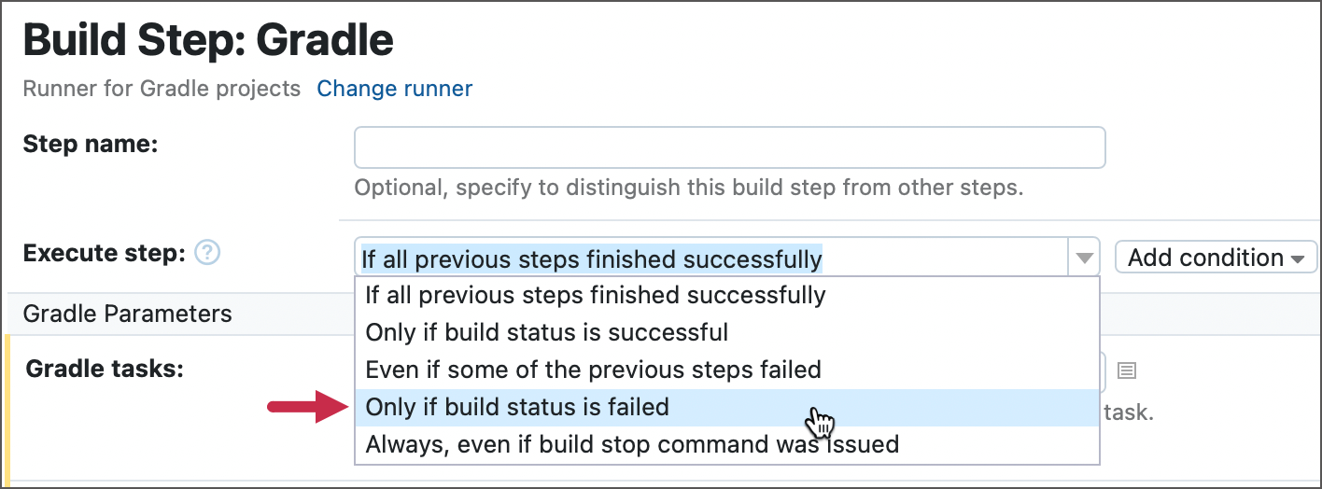The image size is (1322, 489).
Task: Click the Gradle tasks list icon
Action: [1127, 370]
